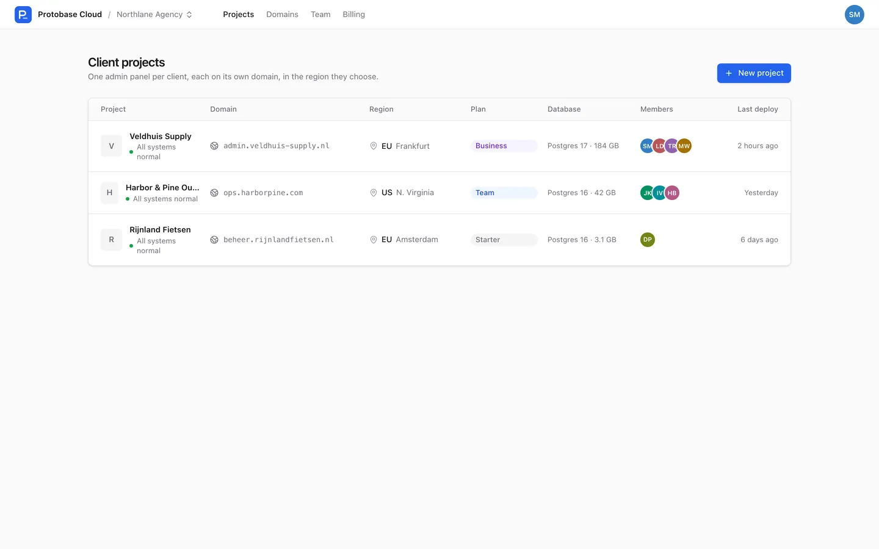Open the Rijnland Fietsen project
The width and height of the screenshot is (879, 549).
click(160, 230)
